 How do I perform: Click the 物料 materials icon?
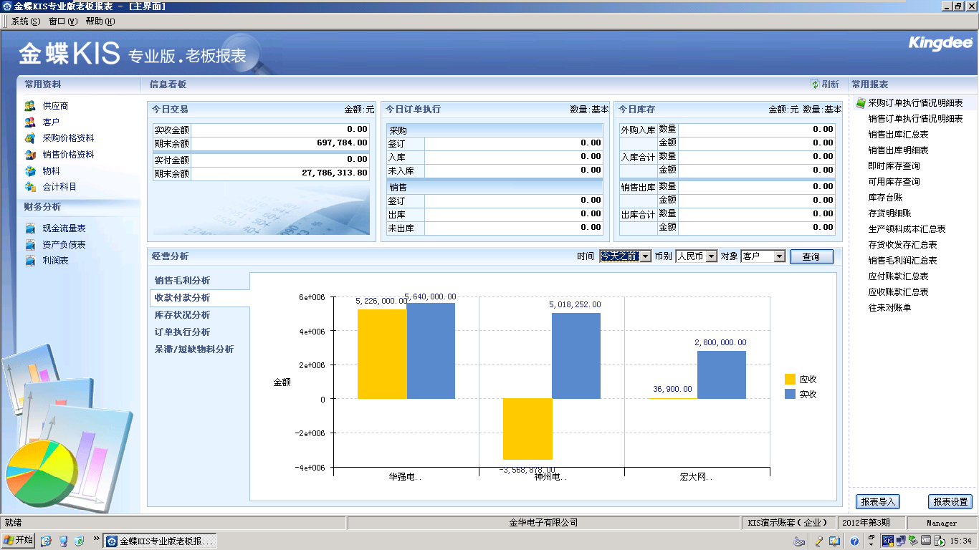click(x=30, y=170)
